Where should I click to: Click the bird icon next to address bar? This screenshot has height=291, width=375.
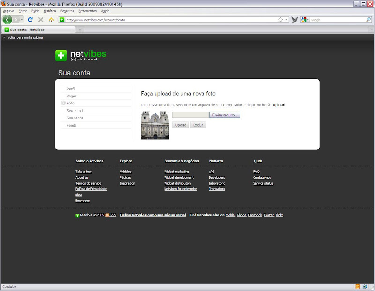pos(294,20)
